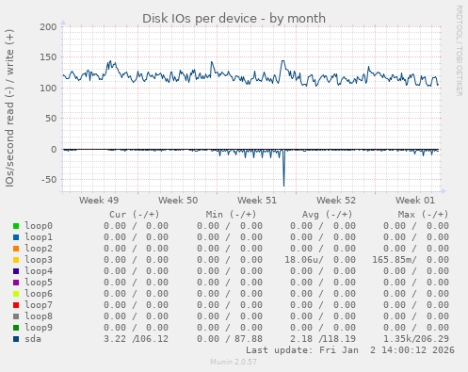Select the loop5 device label

(x=39, y=283)
